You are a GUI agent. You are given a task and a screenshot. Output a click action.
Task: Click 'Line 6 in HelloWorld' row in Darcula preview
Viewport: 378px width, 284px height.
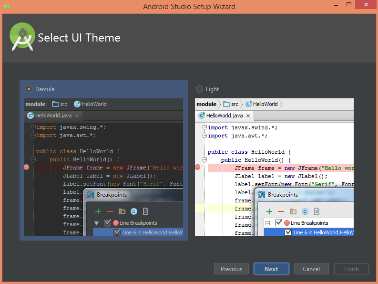point(138,232)
